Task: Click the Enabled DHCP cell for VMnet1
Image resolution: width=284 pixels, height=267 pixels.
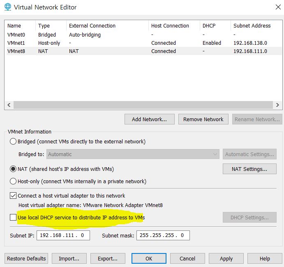Action: [x=212, y=43]
